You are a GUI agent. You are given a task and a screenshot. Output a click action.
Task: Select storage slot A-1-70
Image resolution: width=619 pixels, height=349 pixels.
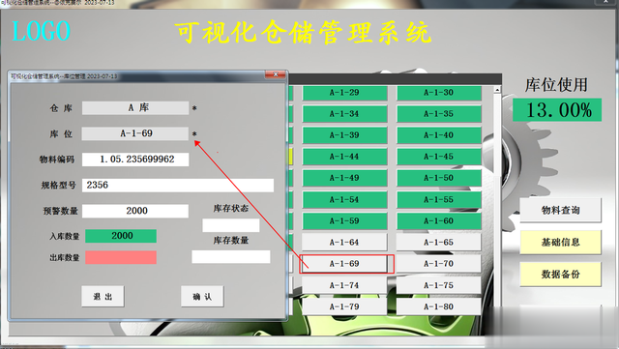[x=438, y=264]
